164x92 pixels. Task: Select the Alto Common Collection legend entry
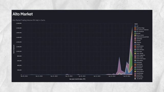coord(141,30)
